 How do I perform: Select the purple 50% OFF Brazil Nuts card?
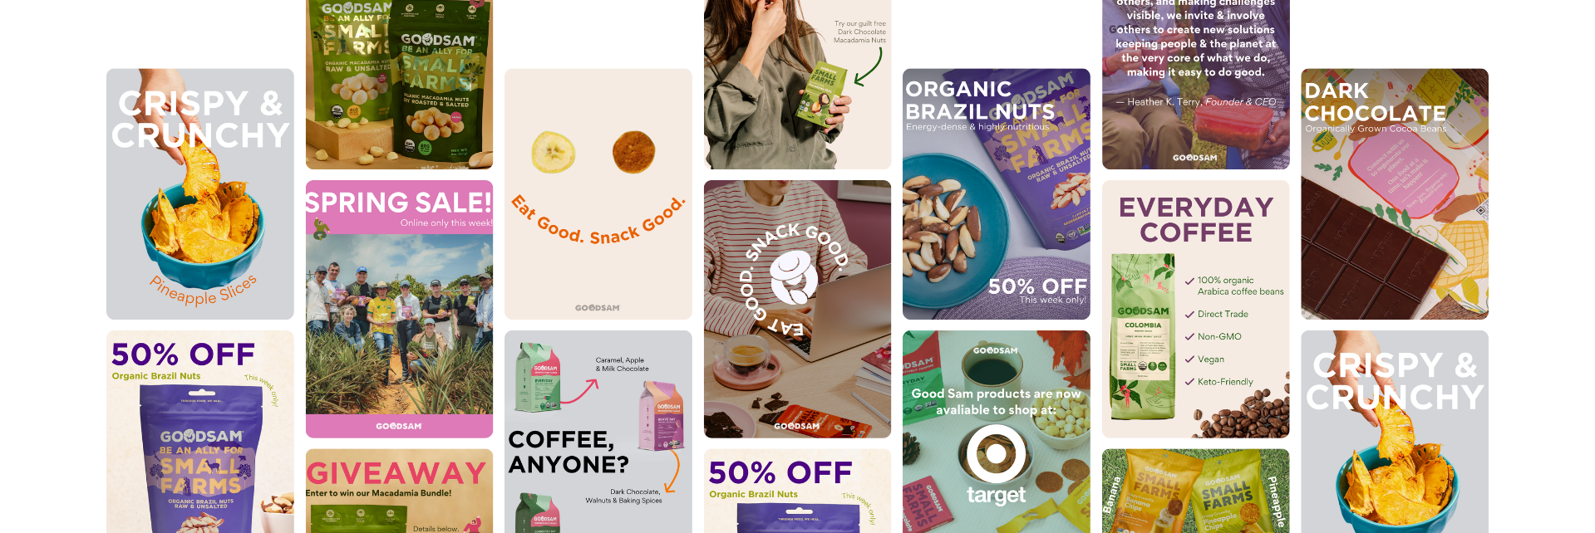pyautogui.click(x=199, y=432)
